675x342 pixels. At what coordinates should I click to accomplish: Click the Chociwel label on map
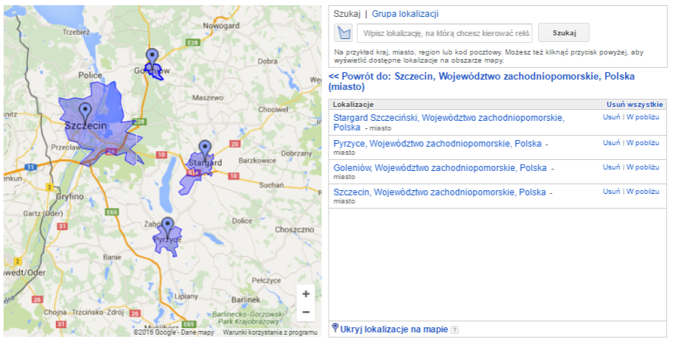click(x=273, y=109)
